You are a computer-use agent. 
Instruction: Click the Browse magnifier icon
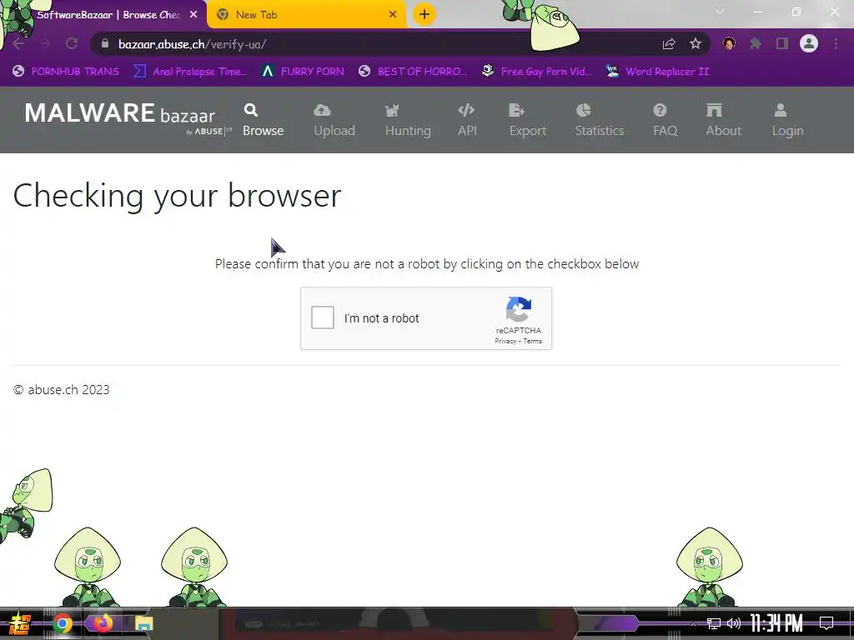click(x=250, y=111)
